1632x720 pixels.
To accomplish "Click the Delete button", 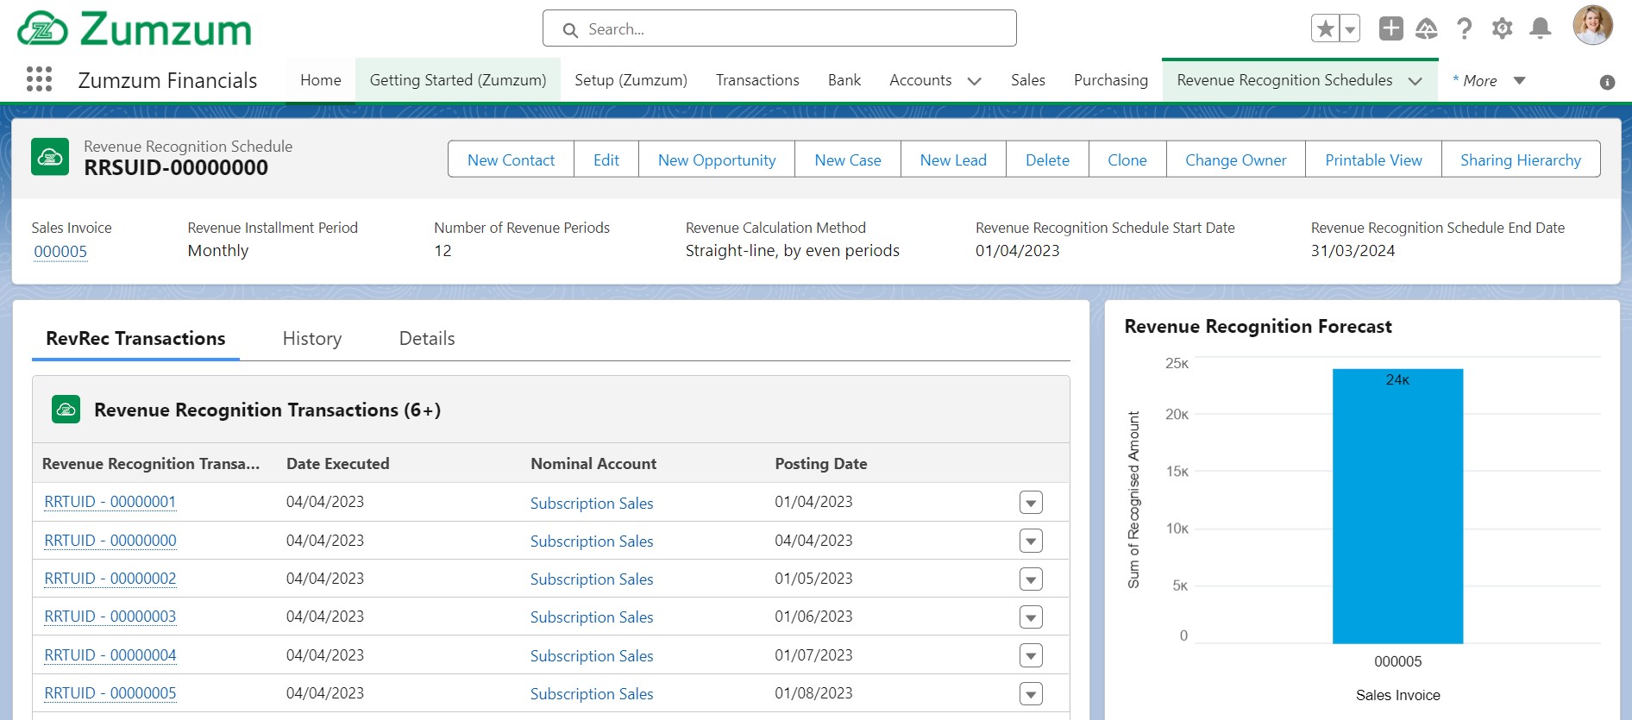I will pos(1047,160).
